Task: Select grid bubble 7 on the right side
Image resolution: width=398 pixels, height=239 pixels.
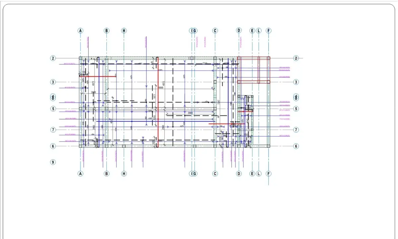Action: click(296, 130)
